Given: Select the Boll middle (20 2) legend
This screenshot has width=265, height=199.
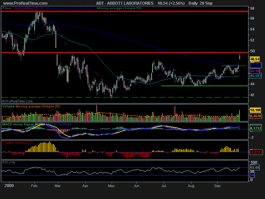Looking at the screenshot, I should 29,8.
